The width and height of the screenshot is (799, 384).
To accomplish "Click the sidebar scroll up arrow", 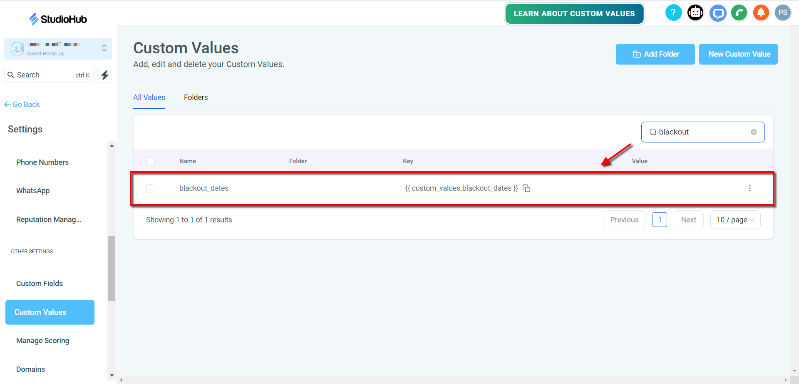I will (x=112, y=145).
